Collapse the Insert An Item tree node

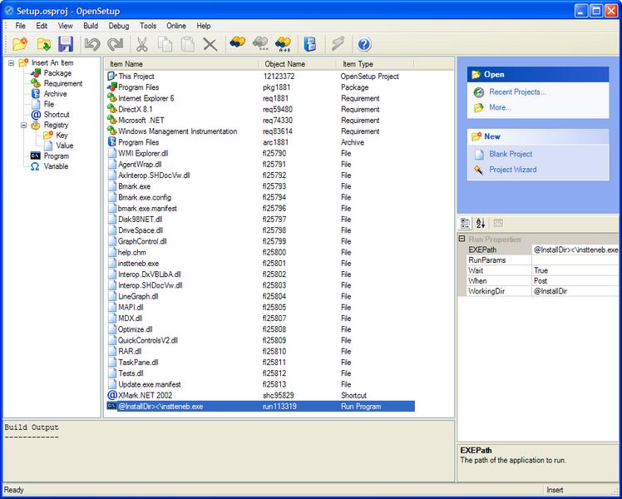click(12, 63)
